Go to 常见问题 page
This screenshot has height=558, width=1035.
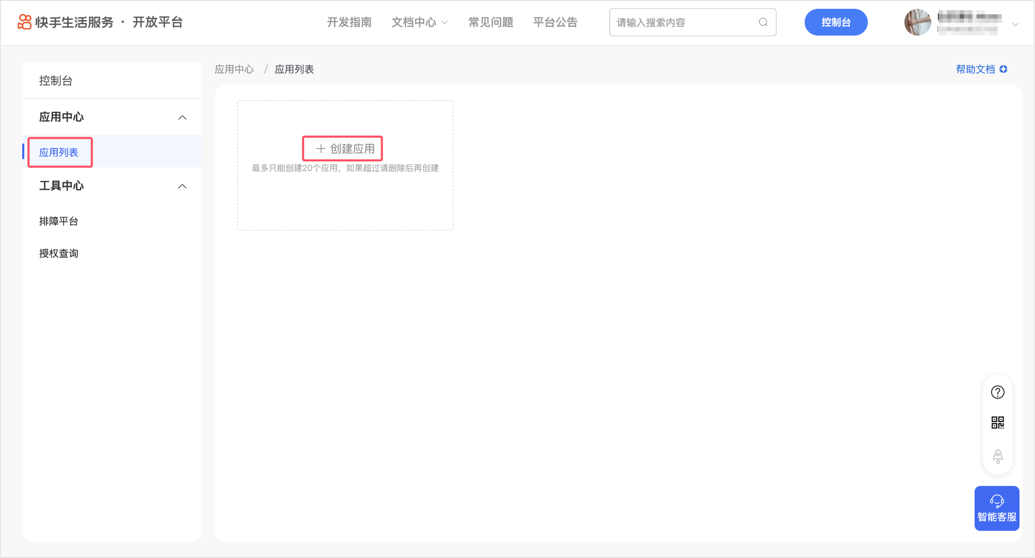[x=490, y=22]
